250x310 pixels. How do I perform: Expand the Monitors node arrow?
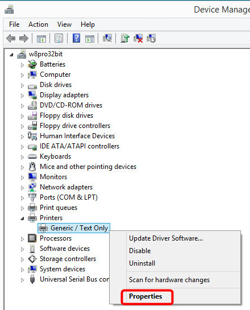(x=22, y=177)
